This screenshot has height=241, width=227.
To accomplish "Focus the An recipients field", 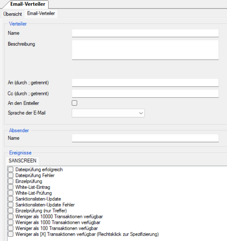I will (145, 83).
